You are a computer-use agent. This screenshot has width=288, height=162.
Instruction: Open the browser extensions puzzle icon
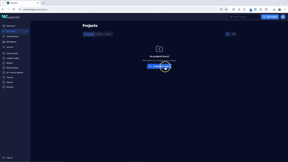tap(266, 9)
